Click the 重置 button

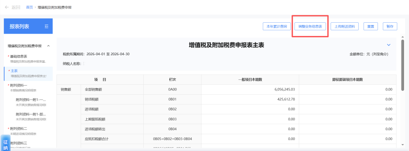371,26
